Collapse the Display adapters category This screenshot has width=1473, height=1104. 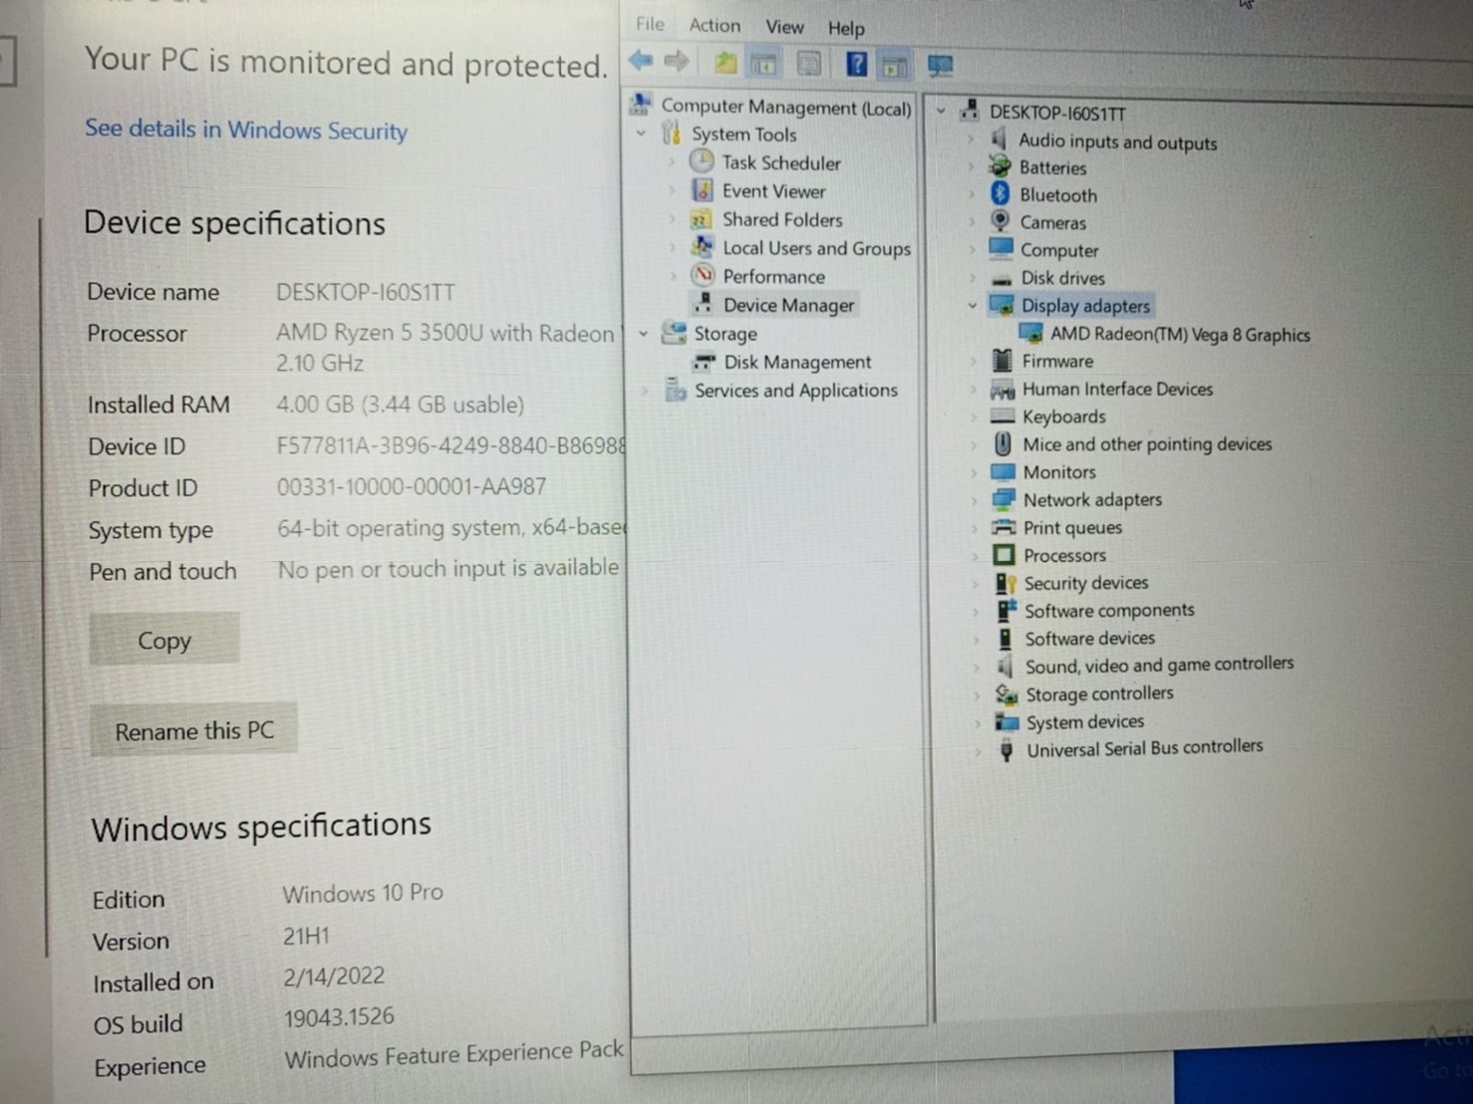click(x=973, y=306)
